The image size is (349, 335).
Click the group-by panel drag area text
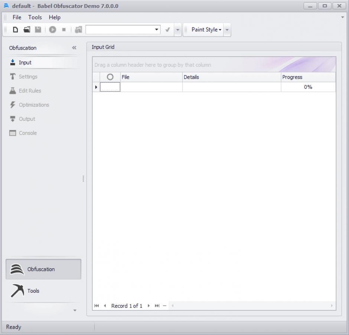(x=153, y=65)
